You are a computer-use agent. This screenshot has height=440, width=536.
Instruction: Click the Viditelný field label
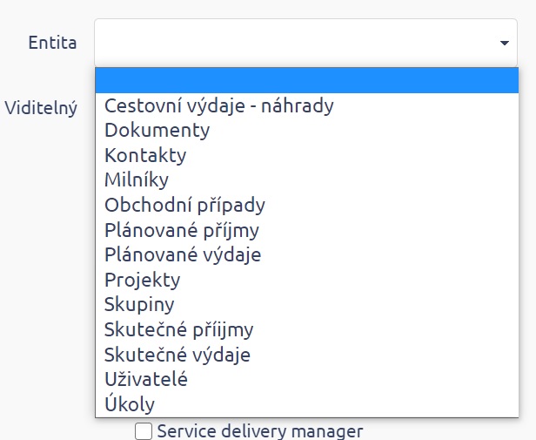(41, 108)
